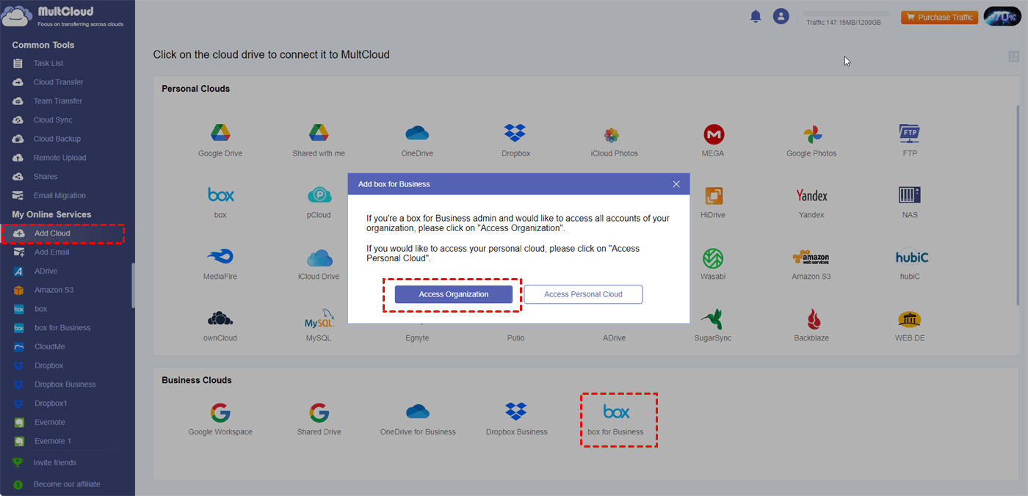Click the sidebar scrollbar thumb
The width and height of the screenshot is (1028, 496).
133,285
